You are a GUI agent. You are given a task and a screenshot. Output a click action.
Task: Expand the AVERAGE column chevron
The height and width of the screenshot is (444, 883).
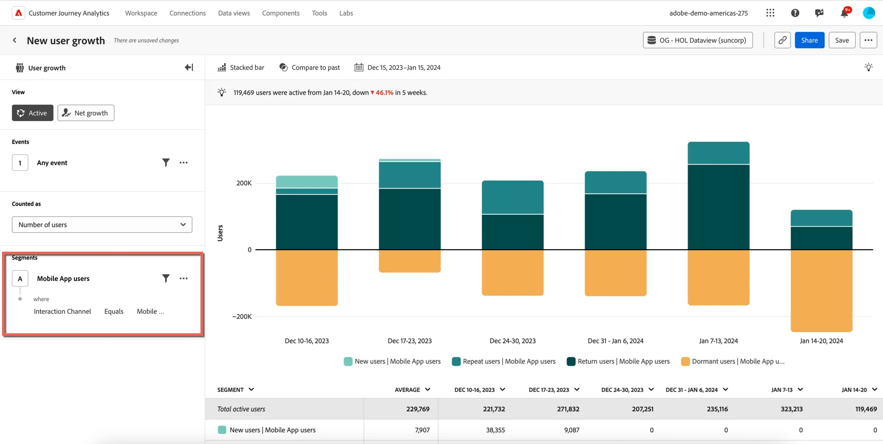click(x=428, y=390)
